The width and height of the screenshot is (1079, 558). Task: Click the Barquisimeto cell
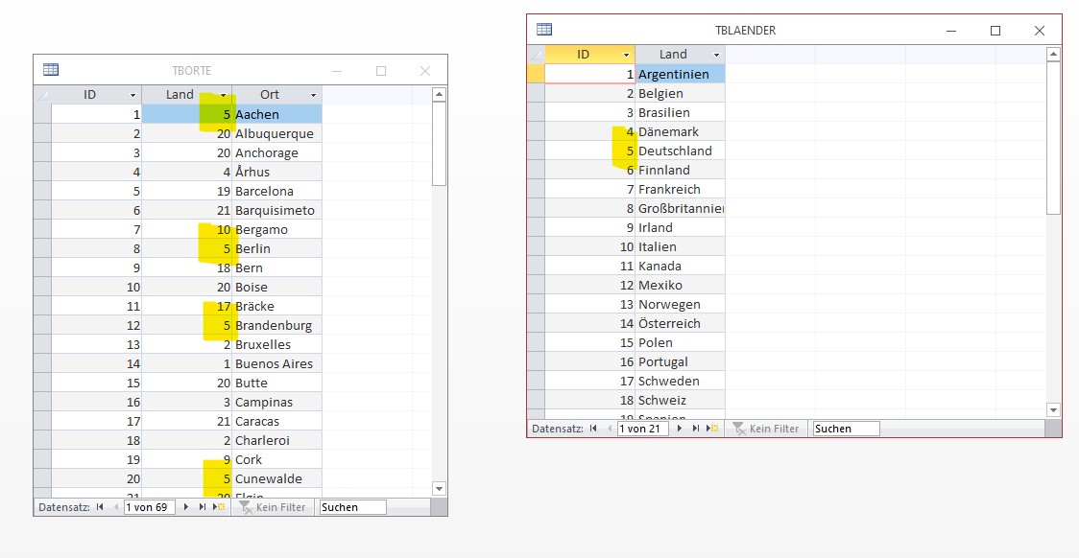[x=277, y=210]
